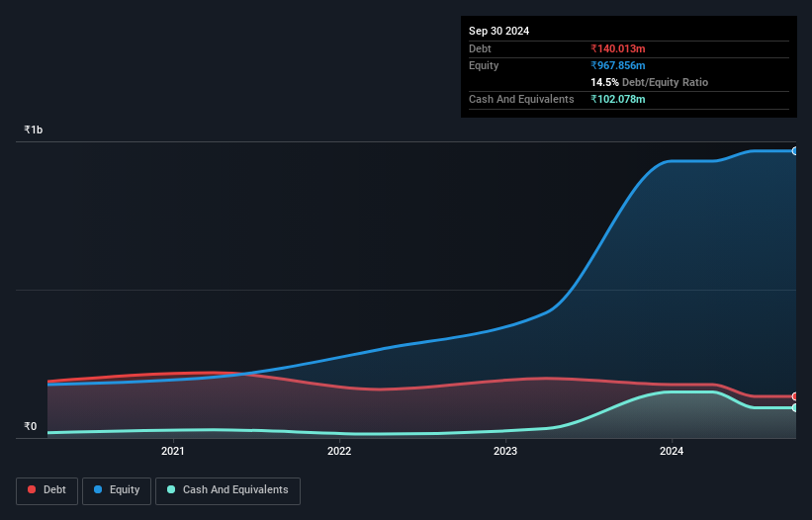Click the 2024 x-axis label
Screen dimensions: 812x520
click(x=672, y=451)
